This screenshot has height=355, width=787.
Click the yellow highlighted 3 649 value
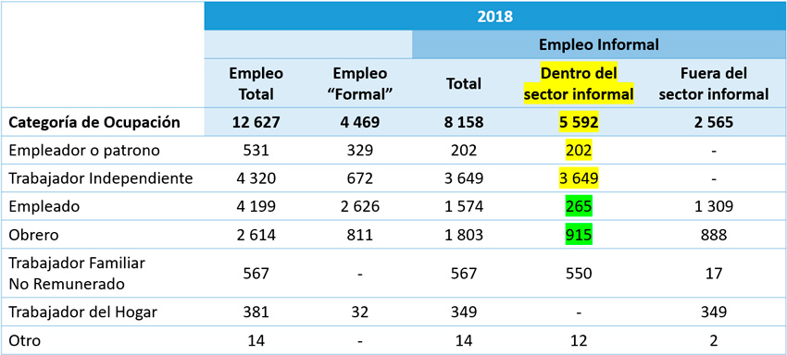578,178
